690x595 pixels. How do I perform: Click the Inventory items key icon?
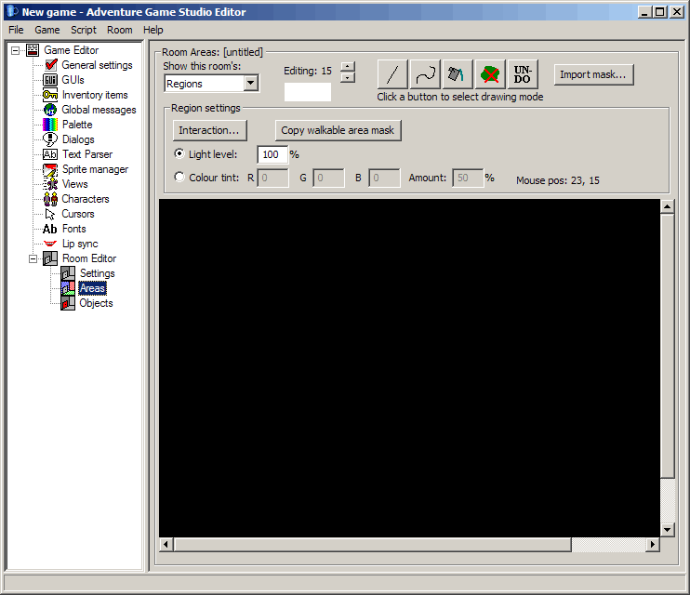[49, 95]
